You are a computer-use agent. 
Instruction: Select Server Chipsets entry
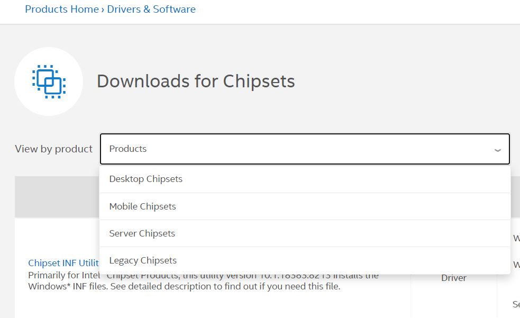(x=142, y=233)
